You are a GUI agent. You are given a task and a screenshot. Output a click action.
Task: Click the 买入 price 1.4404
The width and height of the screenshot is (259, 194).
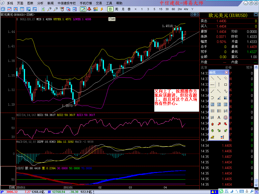coord(221,26)
